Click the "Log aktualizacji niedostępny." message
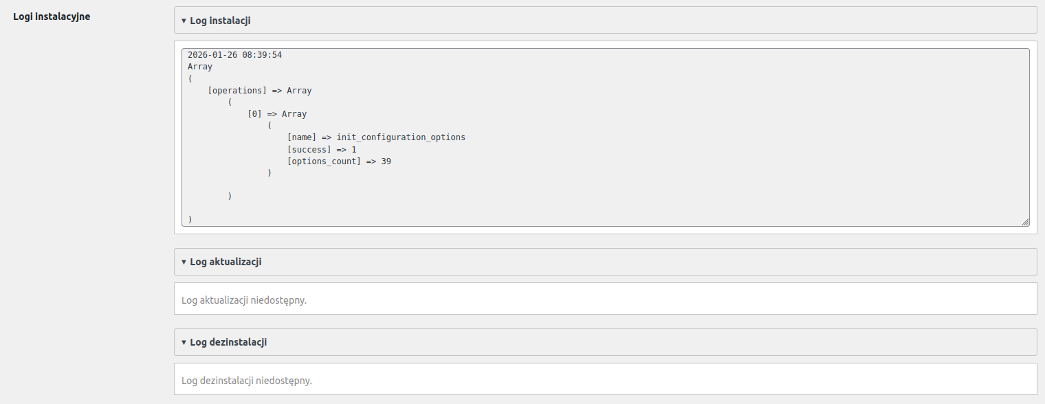Image resolution: width=1045 pixels, height=404 pixels. [x=243, y=300]
